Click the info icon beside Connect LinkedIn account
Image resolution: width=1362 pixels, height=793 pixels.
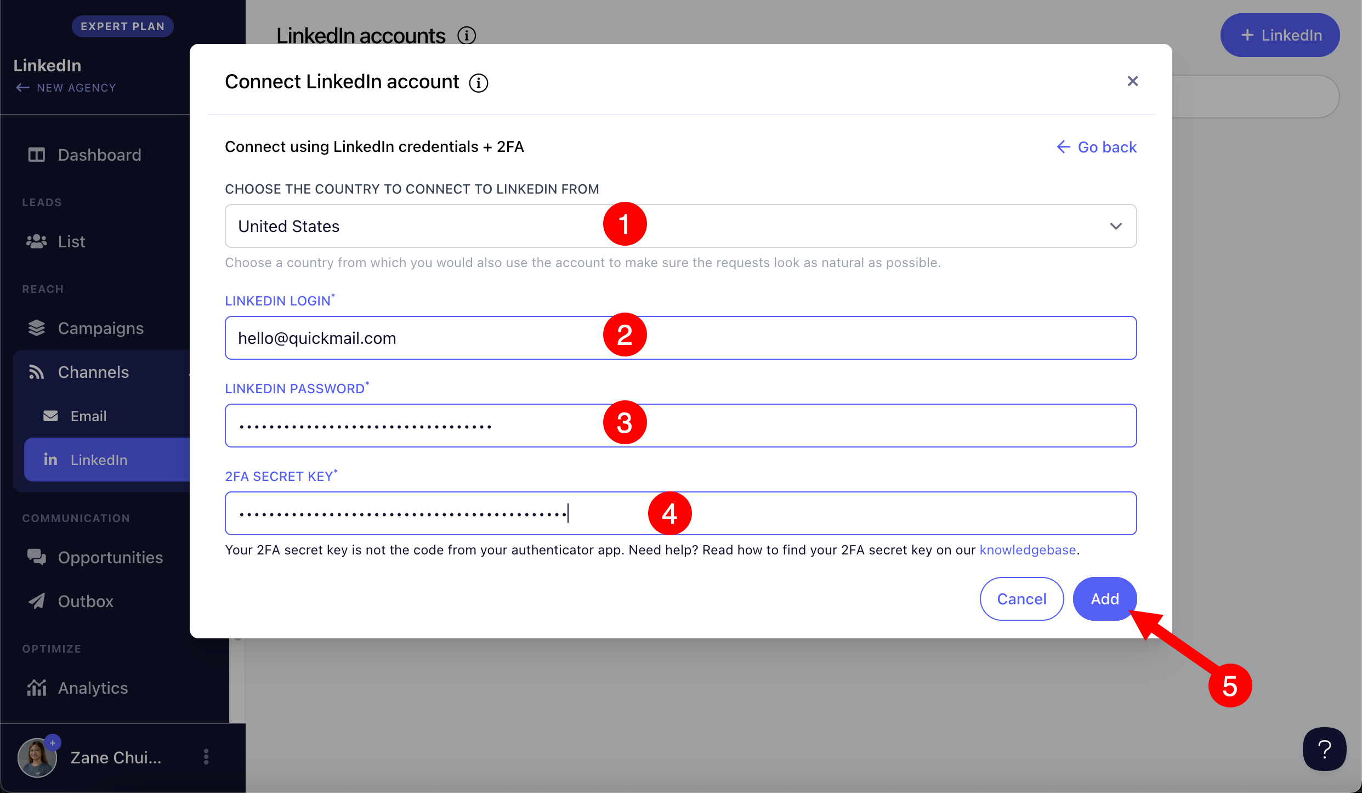click(x=478, y=83)
